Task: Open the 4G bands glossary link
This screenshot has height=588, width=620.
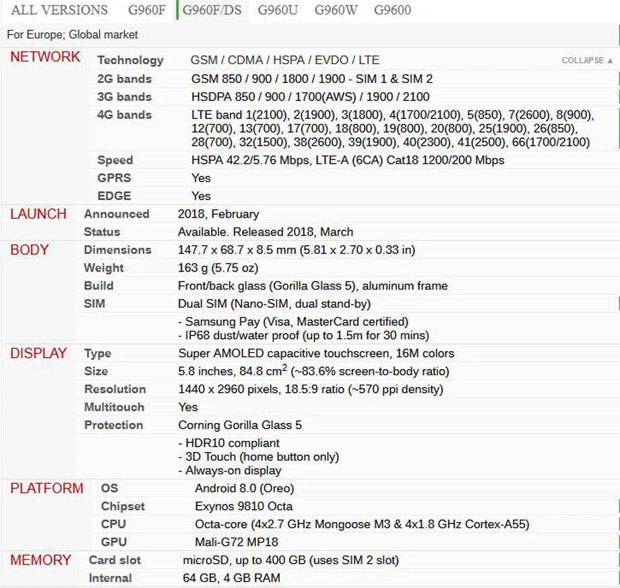Action: pyautogui.click(x=125, y=115)
